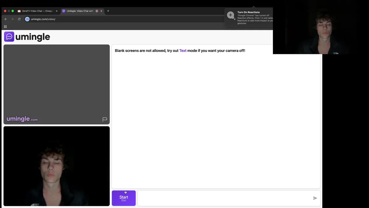Image resolution: width=369 pixels, height=208 pixels.
Task: Switch to the Umingle Video Chat tab
Action: point(80,11)
